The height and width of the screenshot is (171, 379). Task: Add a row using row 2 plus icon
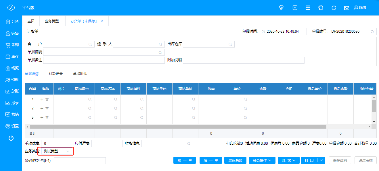(x=42, y=108)
